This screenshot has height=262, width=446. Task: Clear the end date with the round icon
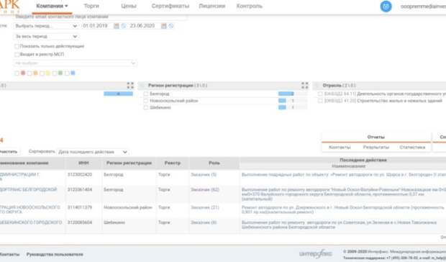(171, 26)
